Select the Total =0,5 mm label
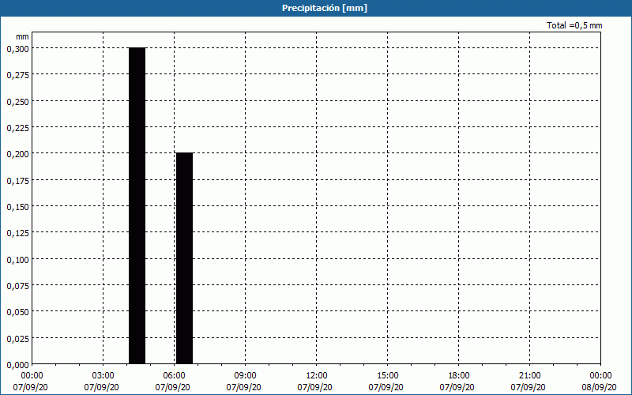 (574, 25)
